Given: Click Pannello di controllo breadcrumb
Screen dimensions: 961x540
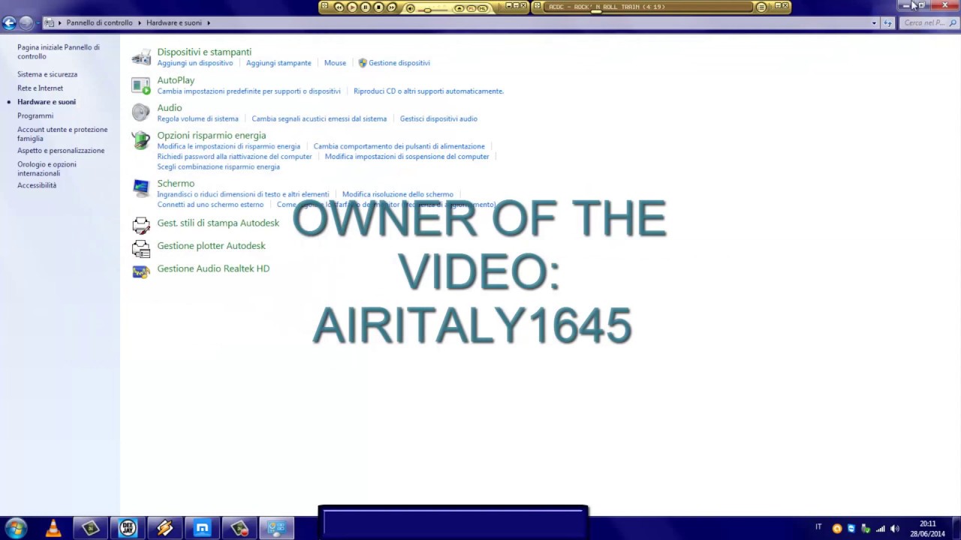Looking at the screenshot, I should [x=99, y=23].
